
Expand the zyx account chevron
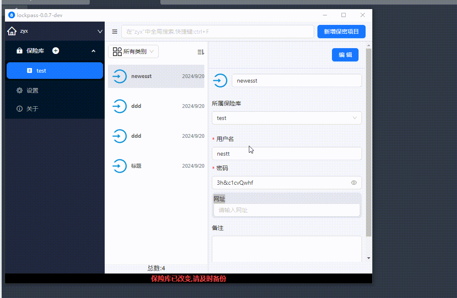pos(100,31)
